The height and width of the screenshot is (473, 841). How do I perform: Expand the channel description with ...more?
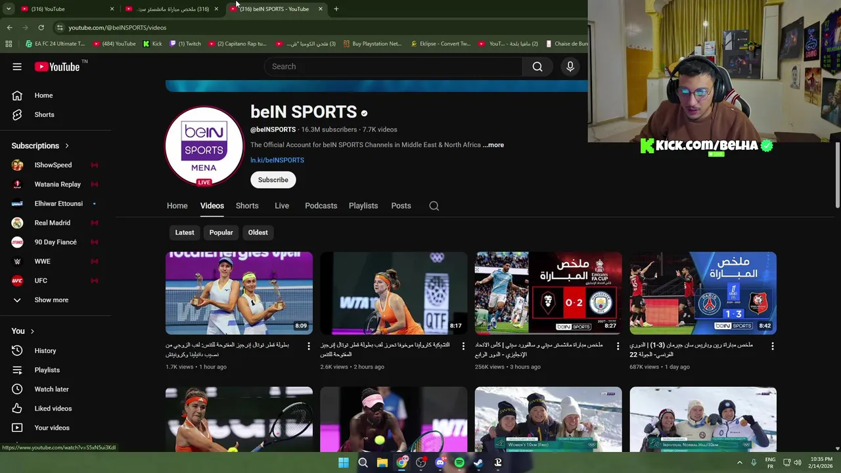click(493, 145)
